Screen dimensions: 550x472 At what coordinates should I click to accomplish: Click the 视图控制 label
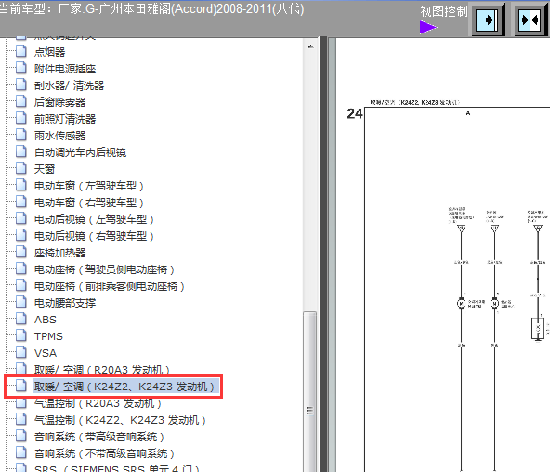click(x=444, y=11)
